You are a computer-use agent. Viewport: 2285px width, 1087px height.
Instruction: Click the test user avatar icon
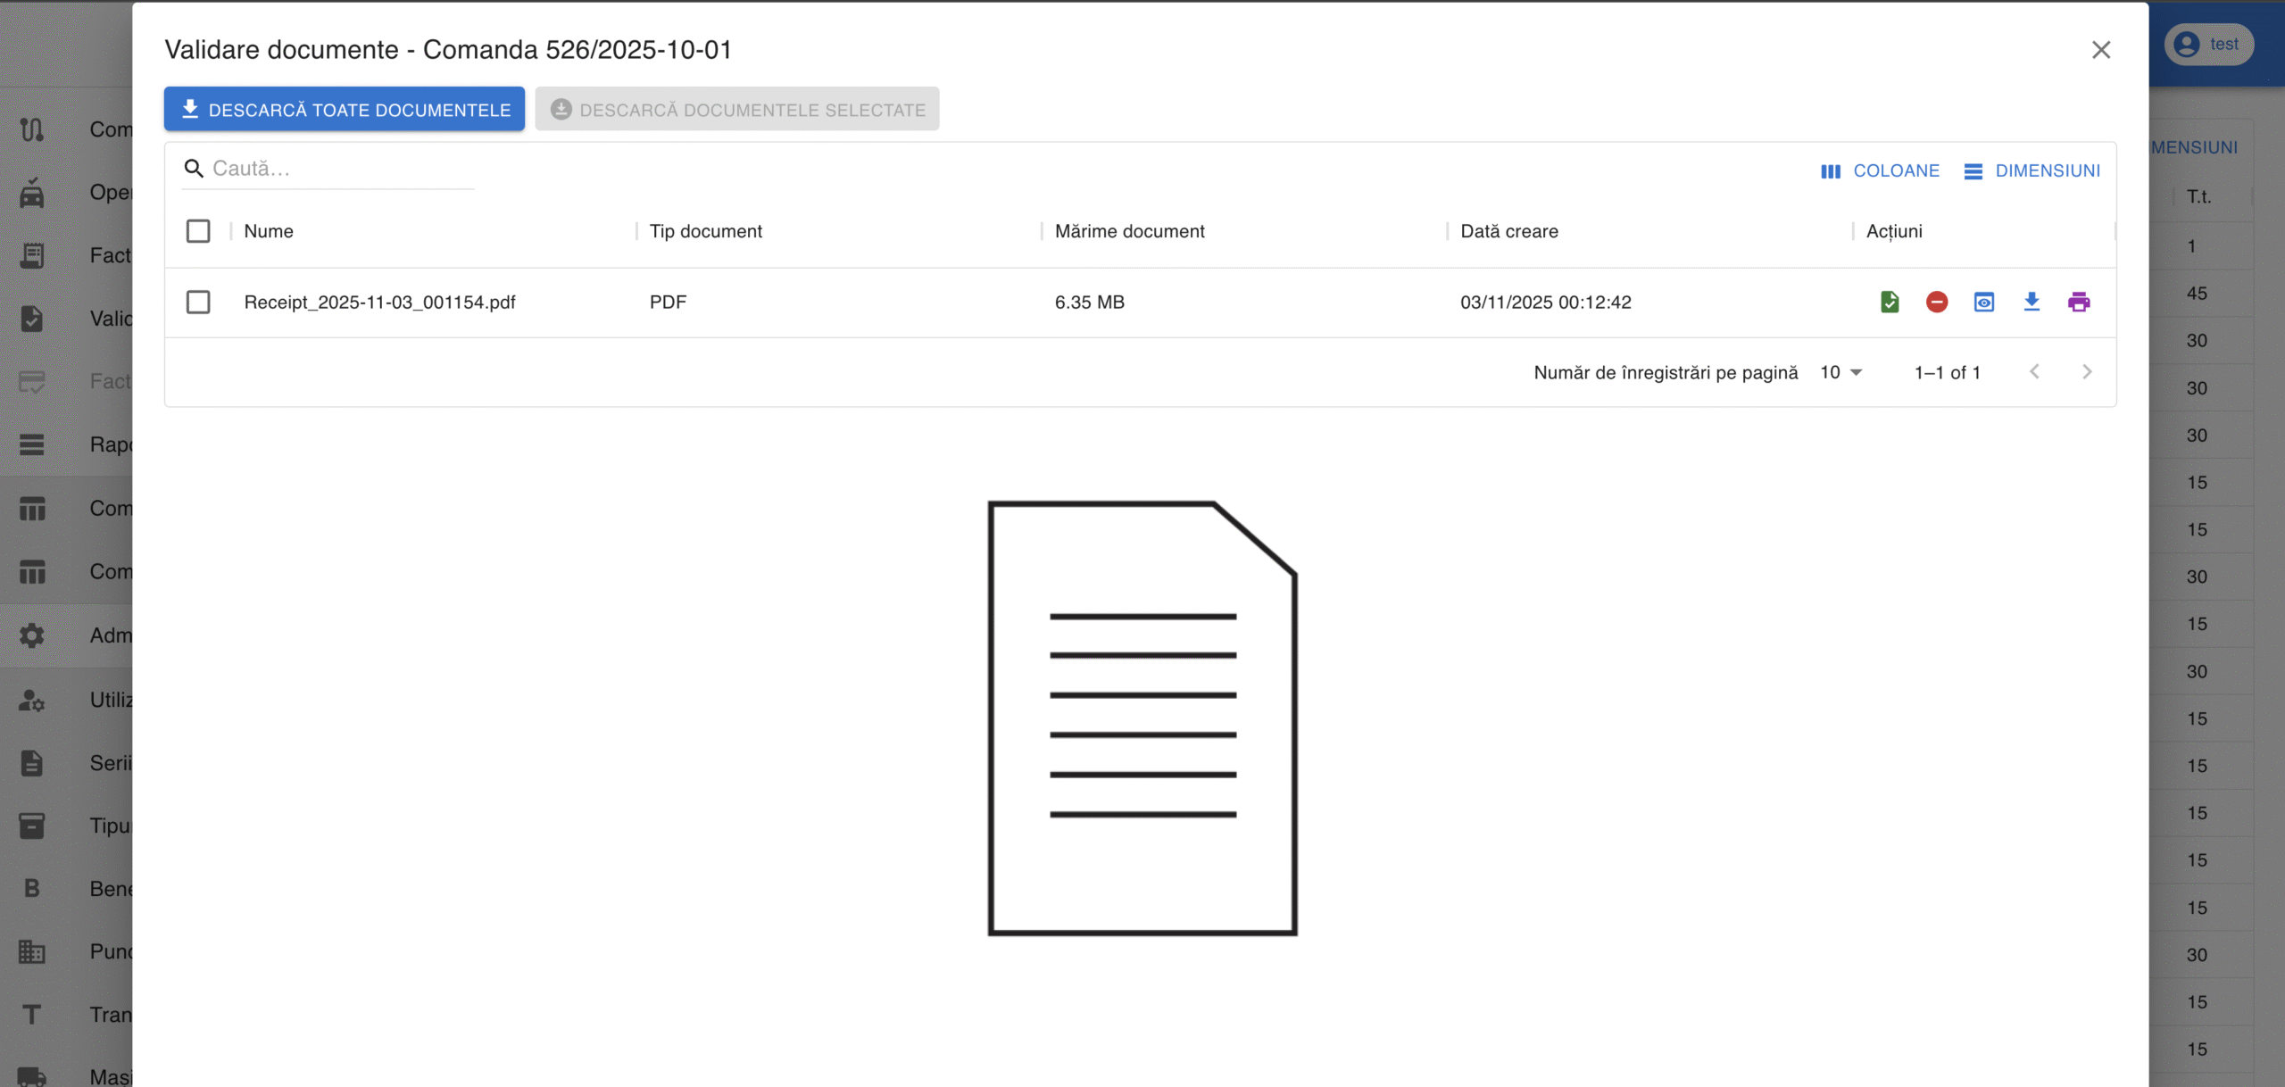(2186, 45)
